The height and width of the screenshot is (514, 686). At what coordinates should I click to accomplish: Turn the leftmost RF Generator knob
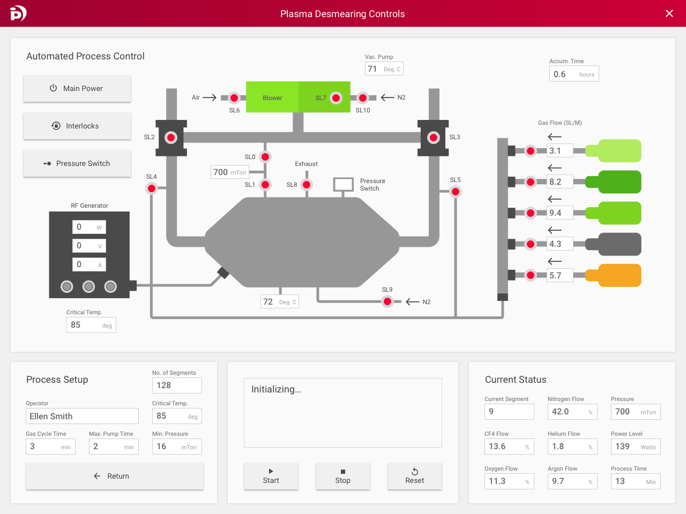[x=66, y=286]
